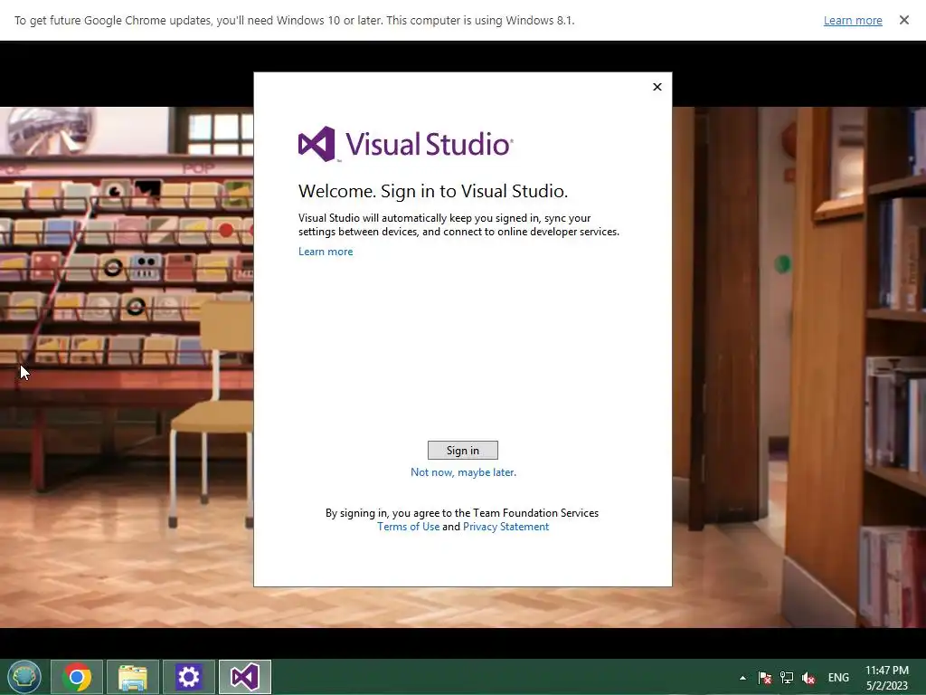Open Action Center flag icon
This screenshot has width=926, height=695.
[x=765, y=678]
